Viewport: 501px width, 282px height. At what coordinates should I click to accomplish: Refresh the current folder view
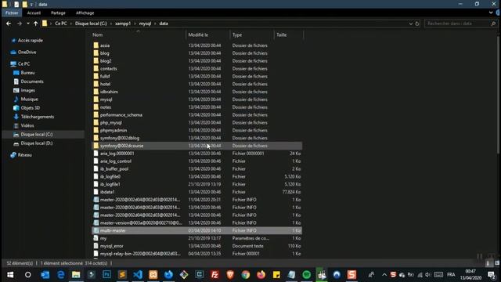[x=417, y=23]
